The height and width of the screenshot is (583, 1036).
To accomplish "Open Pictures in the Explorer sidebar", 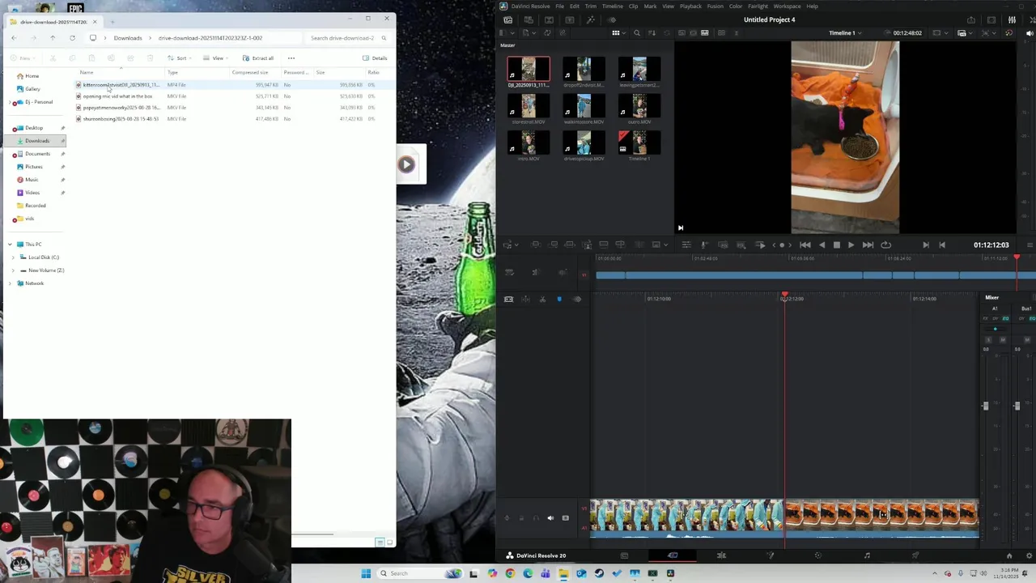I will click(x=34, y=167).
